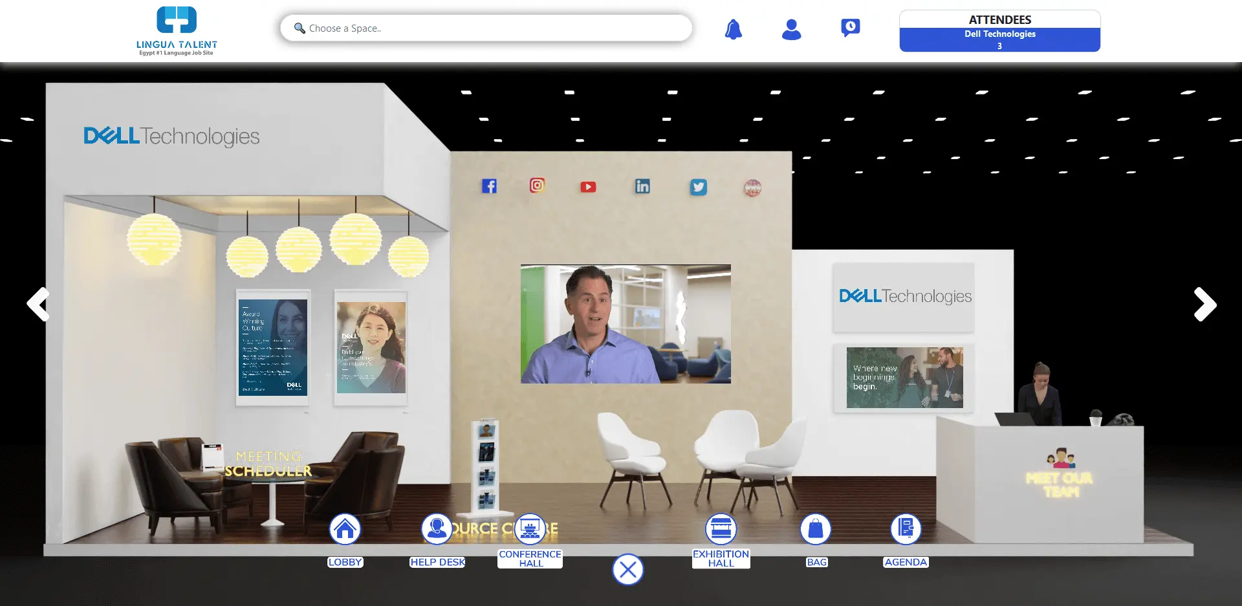Open Dell's YouTube icon
Image resolution: width=1242 pixels, height=606 pixels.
pyautogui.click(x=588, y=187)
